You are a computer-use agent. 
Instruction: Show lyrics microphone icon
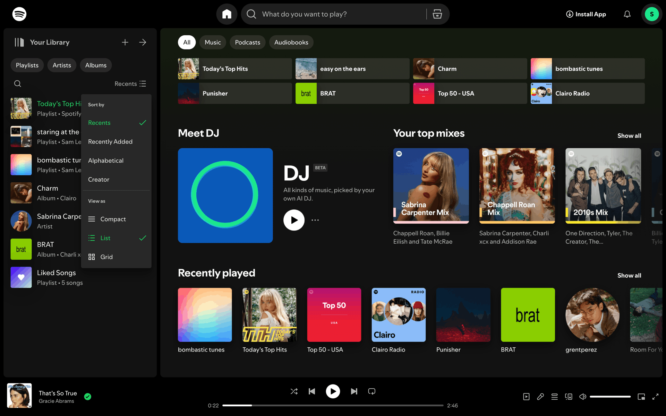540,397
